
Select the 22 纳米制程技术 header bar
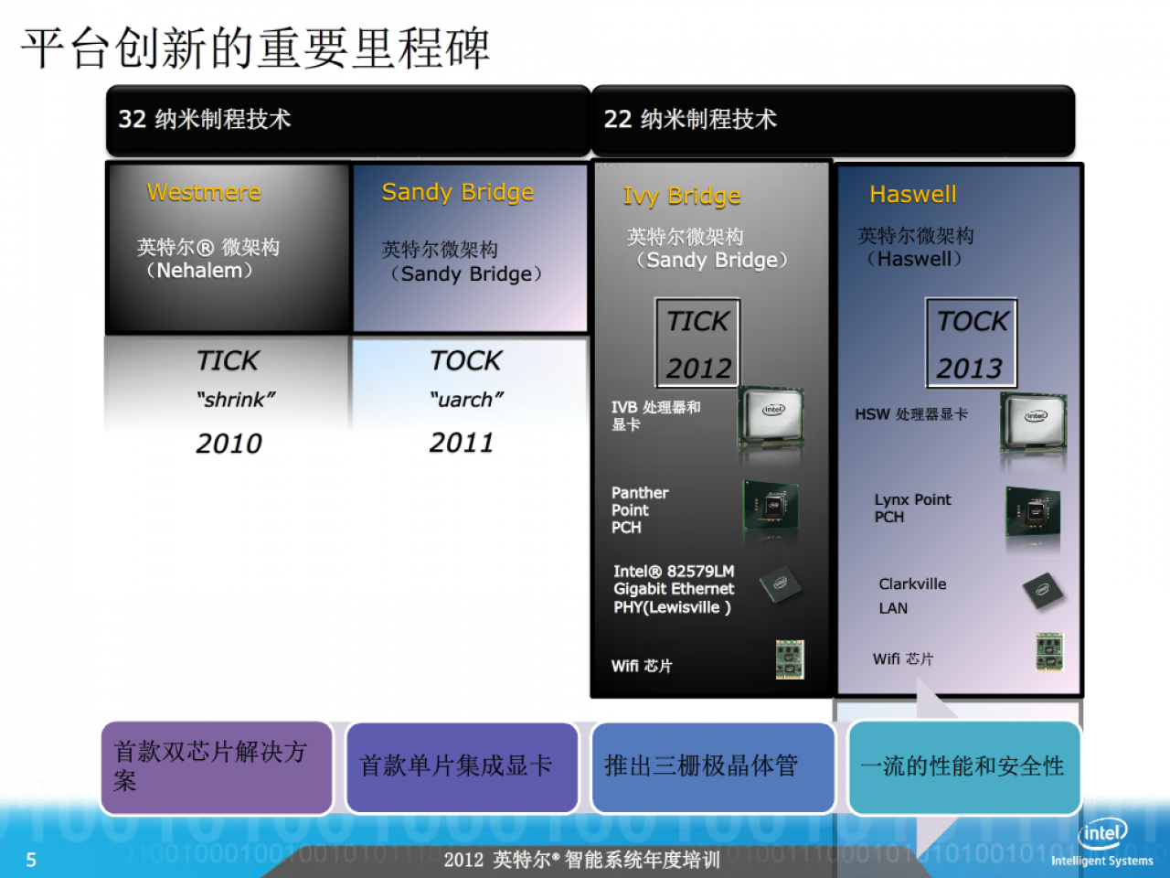click(833, 120)
